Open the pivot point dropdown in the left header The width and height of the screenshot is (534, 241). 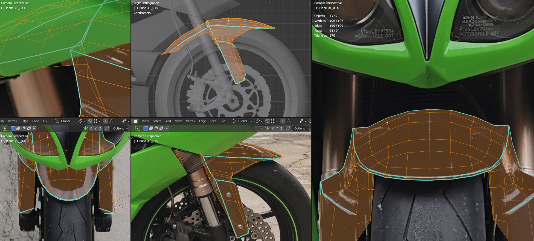(x=82, y=121)
